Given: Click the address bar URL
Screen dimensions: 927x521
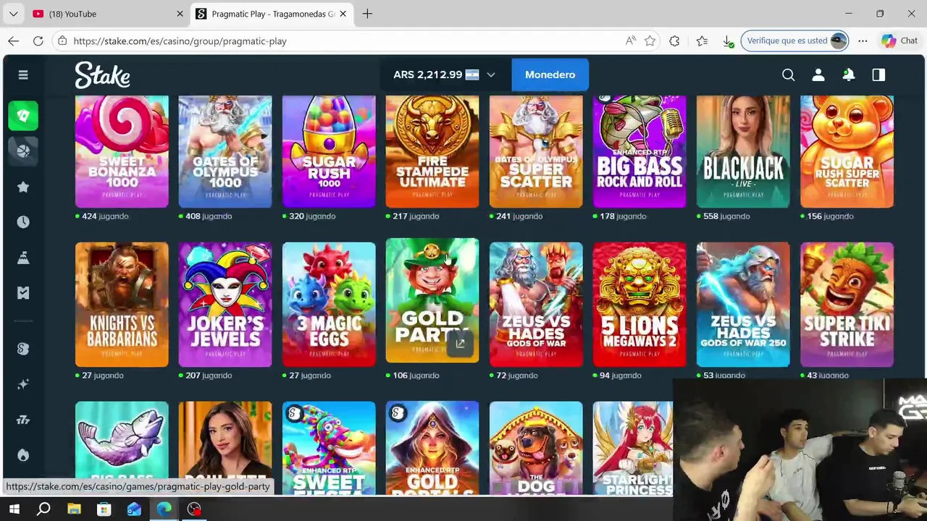Looking at the screenshot, I should pos(180,41).
